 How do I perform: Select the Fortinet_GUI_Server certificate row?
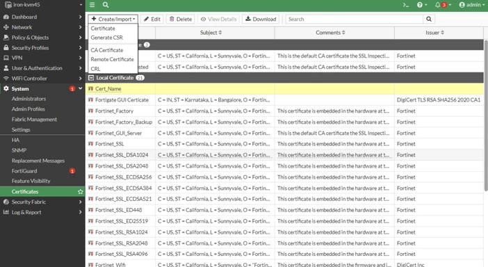tap(284, 133)
